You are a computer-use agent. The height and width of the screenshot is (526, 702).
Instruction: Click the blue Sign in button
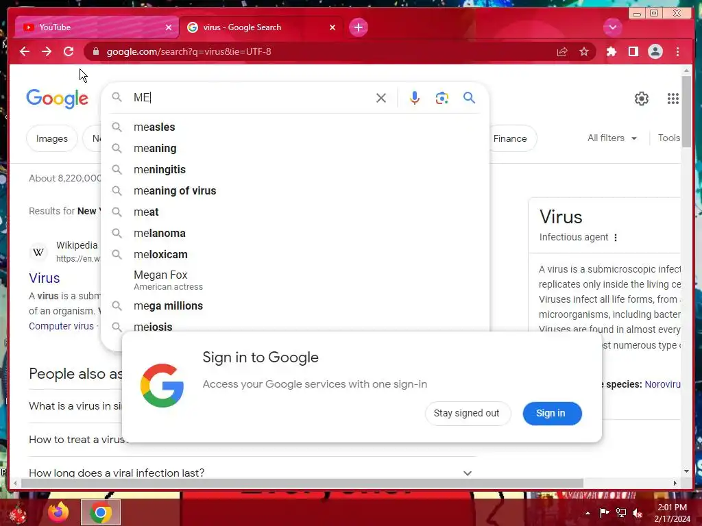[552, 413]
